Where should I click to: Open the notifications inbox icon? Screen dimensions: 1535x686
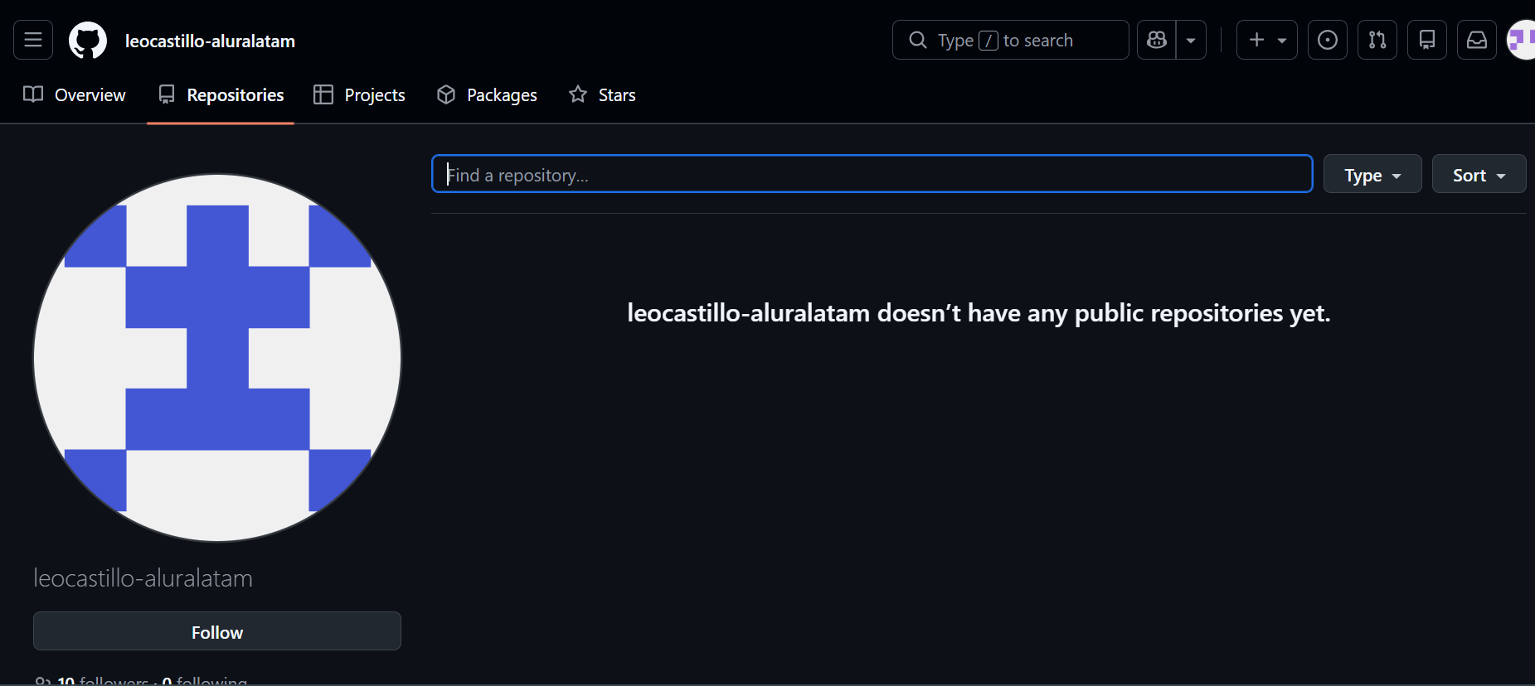coord(1477,40)
